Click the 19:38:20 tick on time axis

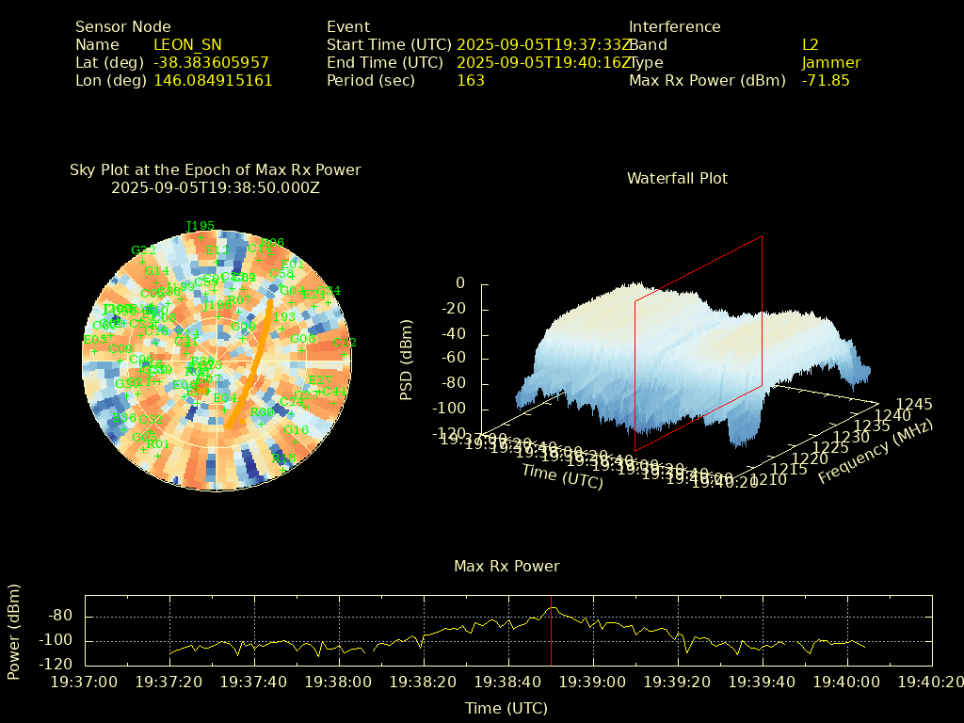[424, 682]
